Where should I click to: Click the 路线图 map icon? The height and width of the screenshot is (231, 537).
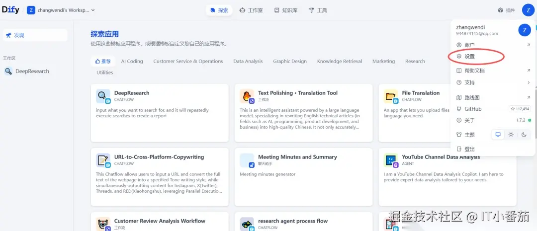pyautogui.click(x=459, y=97)
